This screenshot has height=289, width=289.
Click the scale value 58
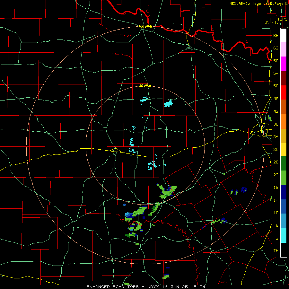[x=276, y=61]
